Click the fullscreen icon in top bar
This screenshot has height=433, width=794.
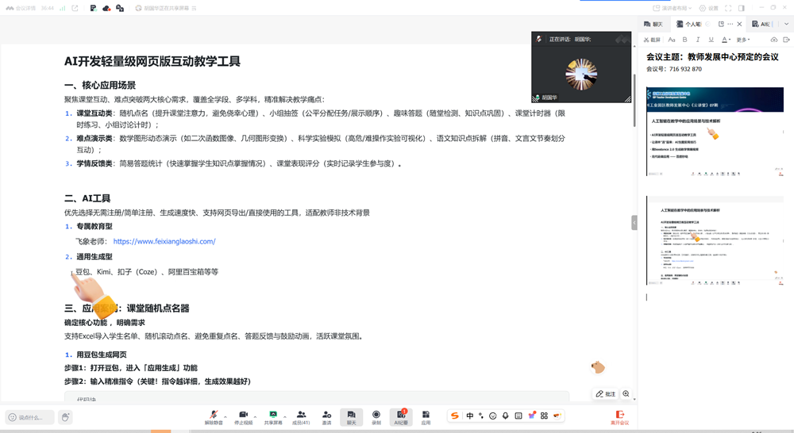click(x=728, y=8)
